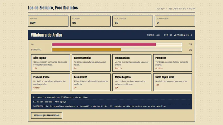
Task: Click the Fondos 82€ stat box
Action: coord(48,21)
